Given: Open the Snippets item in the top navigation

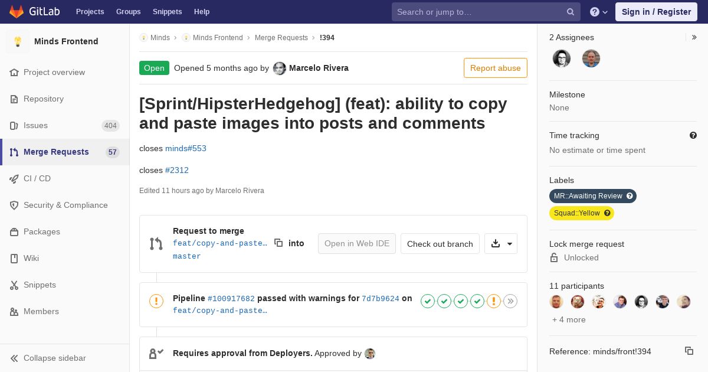Looking at the screenshot, I should click(167, 12).
